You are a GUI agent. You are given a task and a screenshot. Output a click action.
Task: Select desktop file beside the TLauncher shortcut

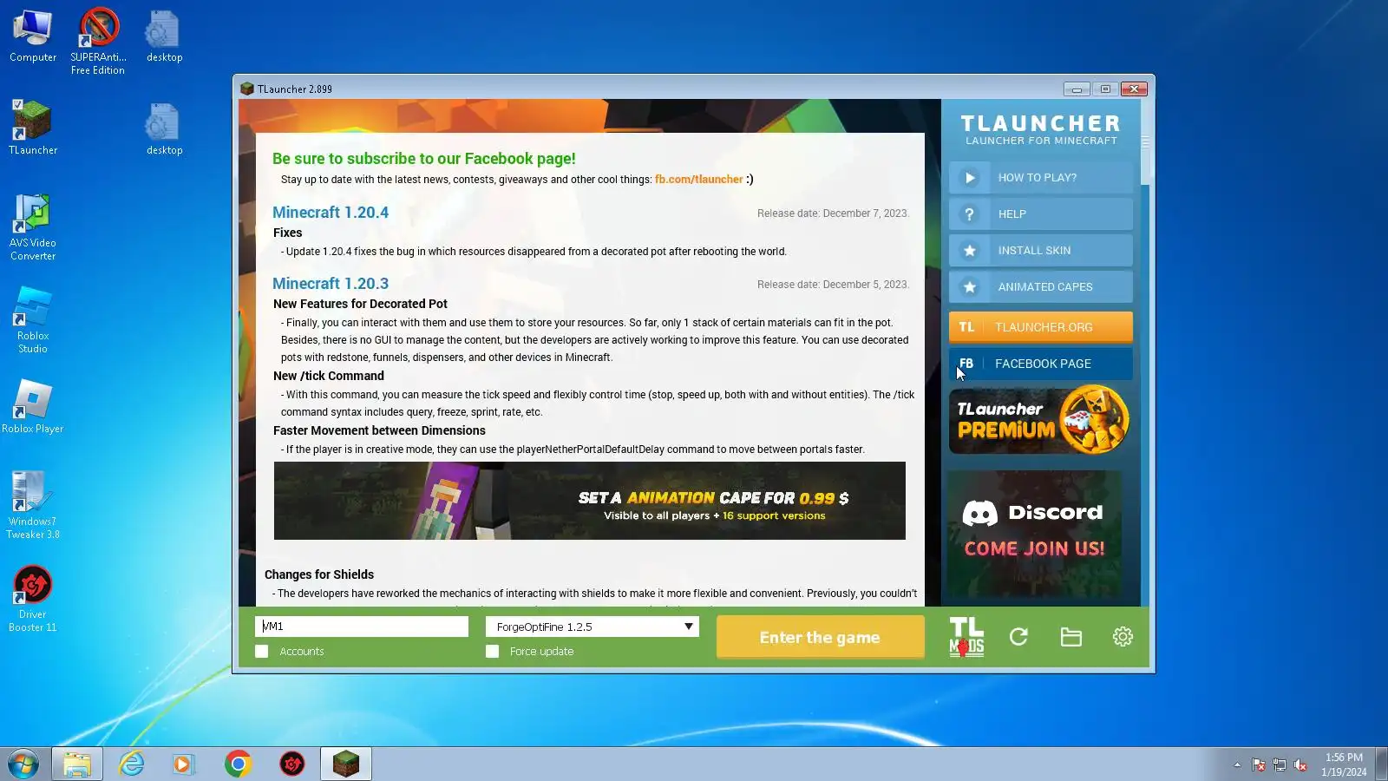tap(164, 130)
